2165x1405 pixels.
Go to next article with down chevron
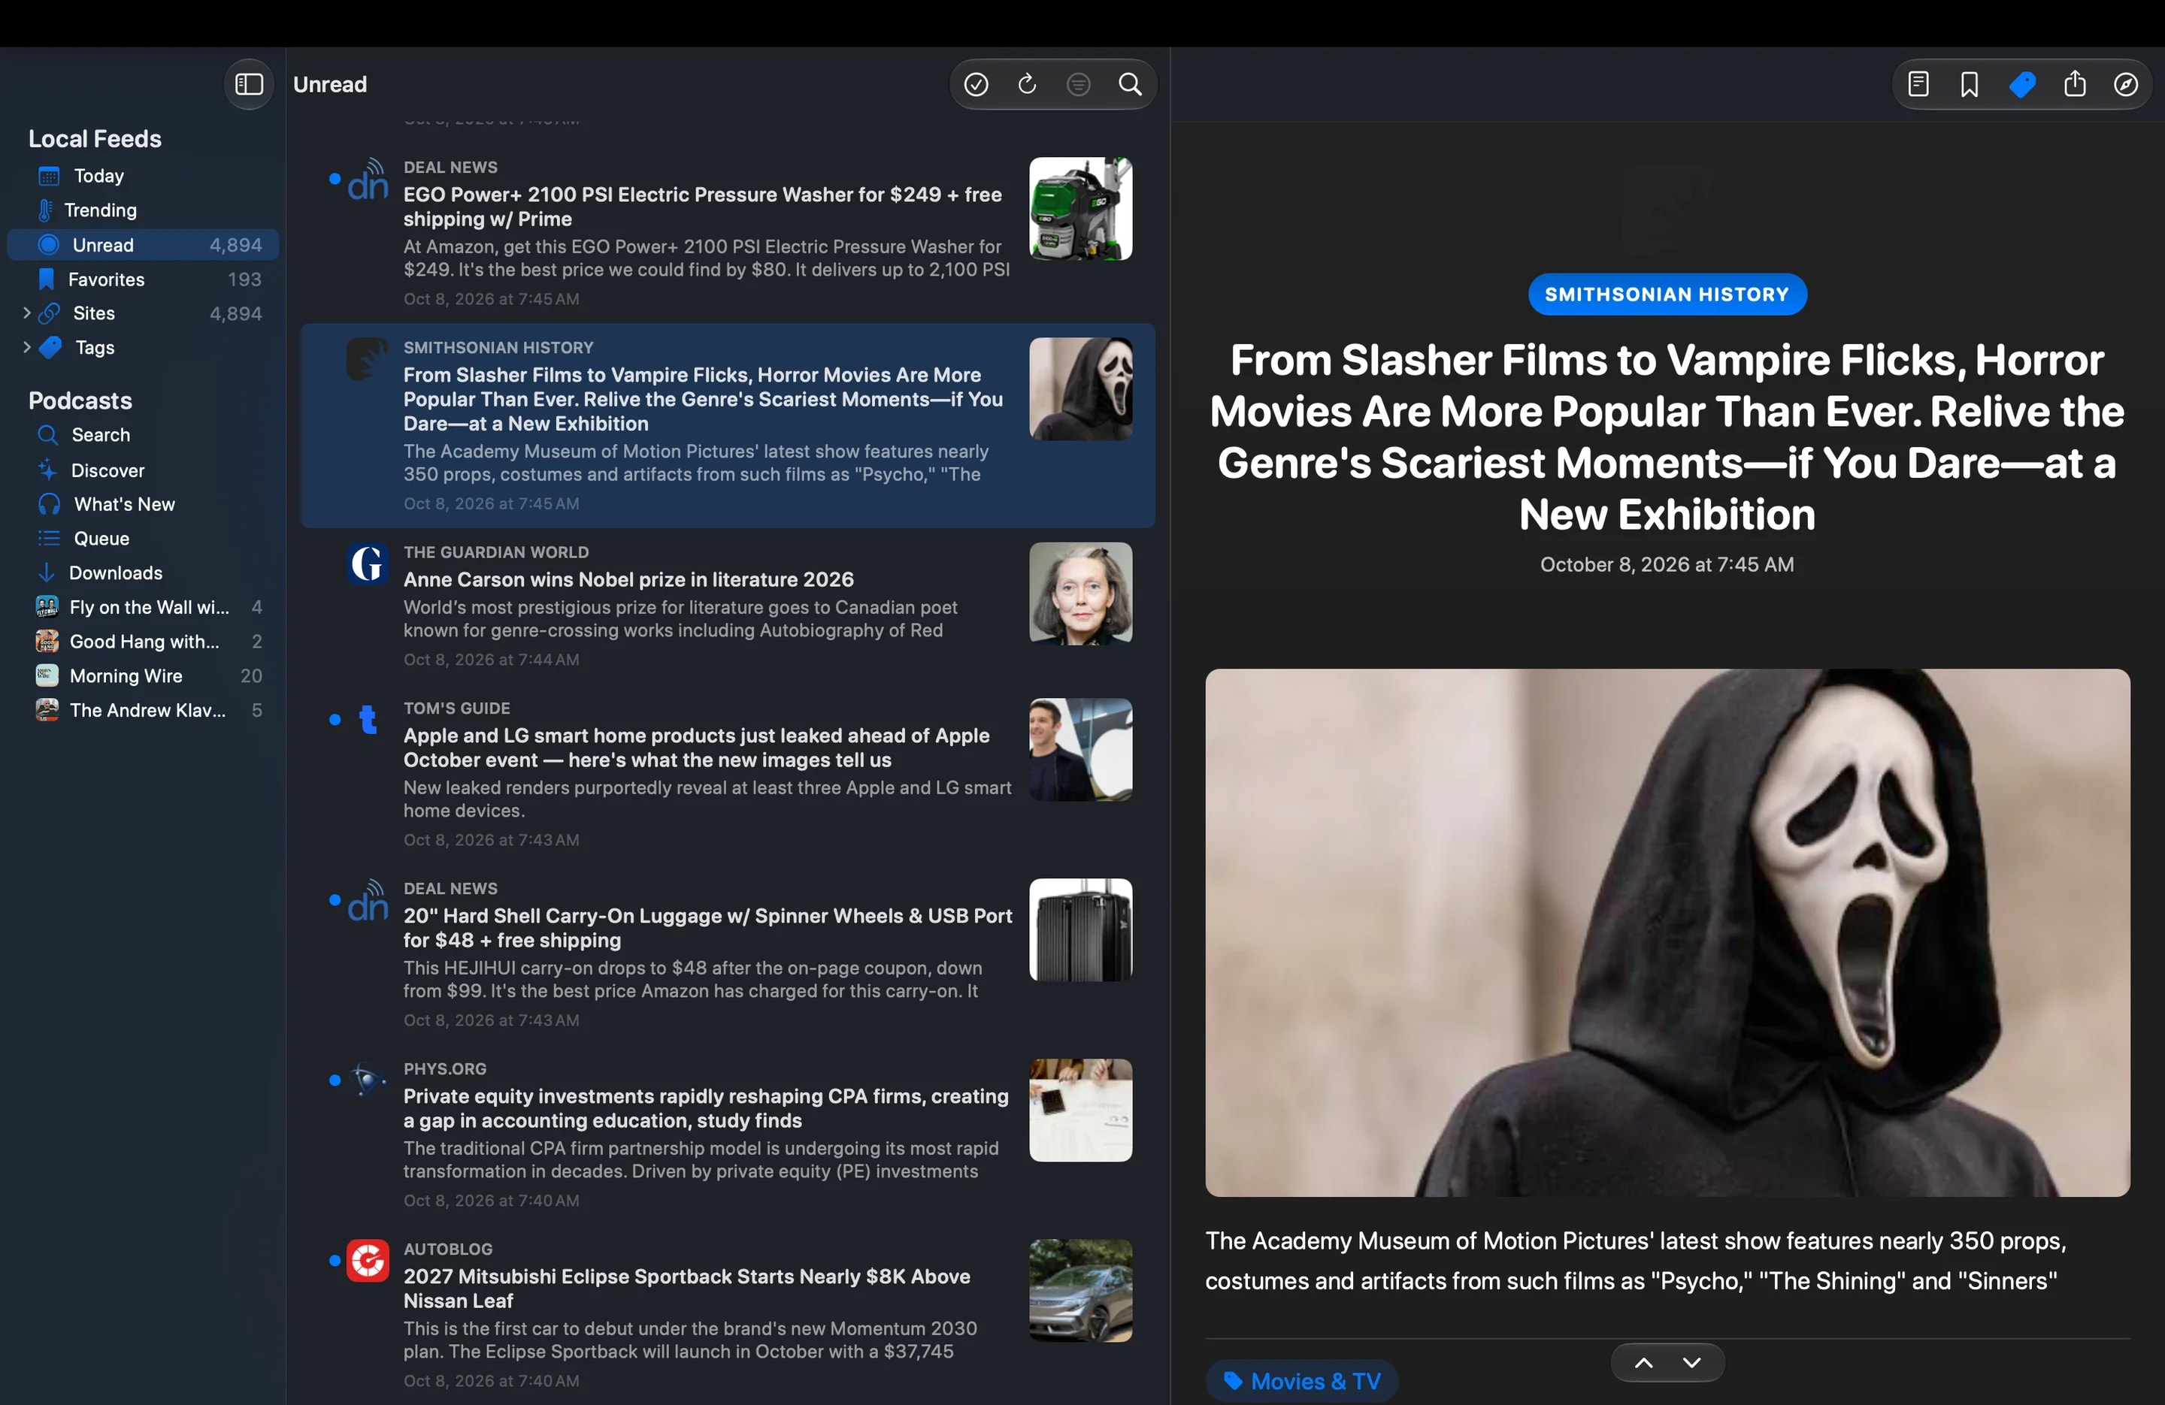(1691, 1362)
